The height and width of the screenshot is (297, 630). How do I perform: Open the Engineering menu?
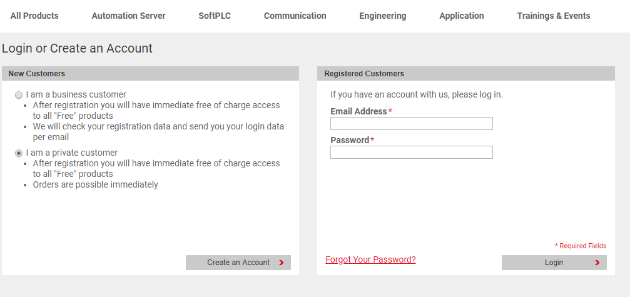tap(382, 16)
